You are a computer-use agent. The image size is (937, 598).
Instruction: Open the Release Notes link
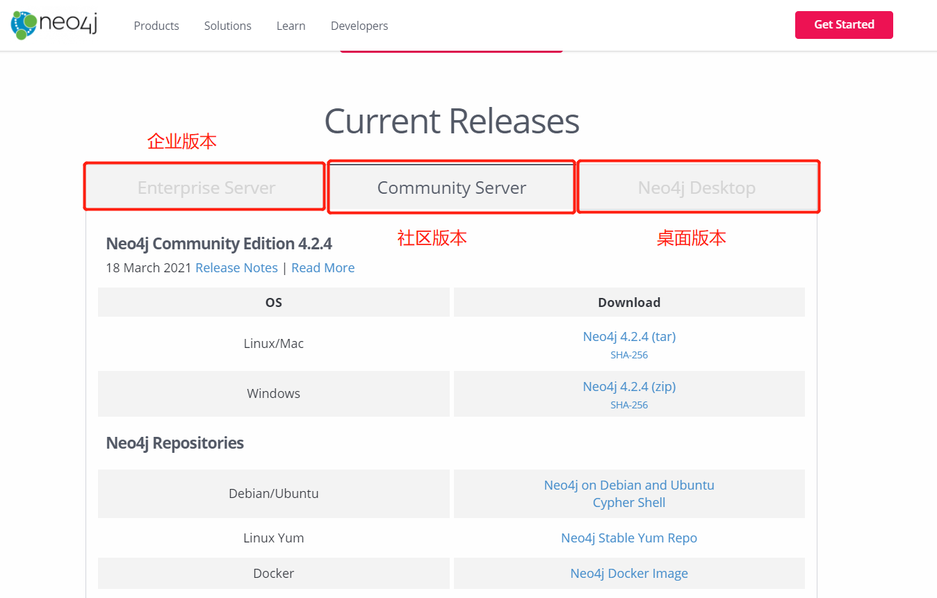(x=236, y=268)
